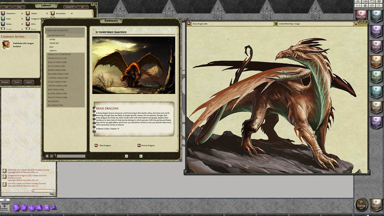This screenshot has height=216, width=384.
Task: Click the NPCs shield icon in Library
Action: [28, 24]
